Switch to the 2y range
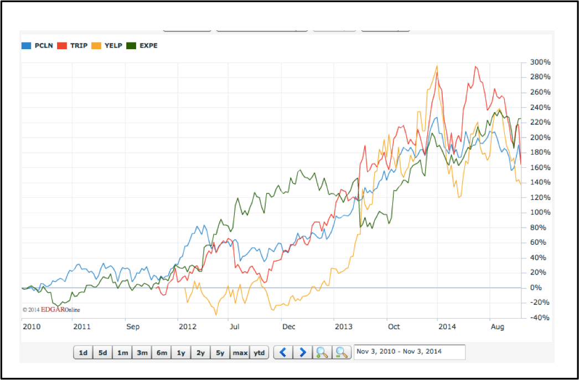Image resolution: width=579 pixels, height=380 pixels. tap(200, 353)
